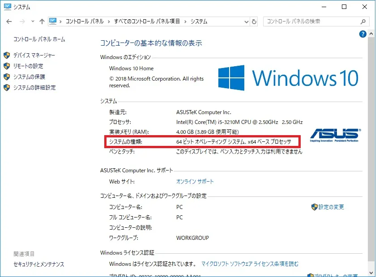This screenshot has height=277, width=379.
Task: Click the 製造元 label
Action: point(118,112)
